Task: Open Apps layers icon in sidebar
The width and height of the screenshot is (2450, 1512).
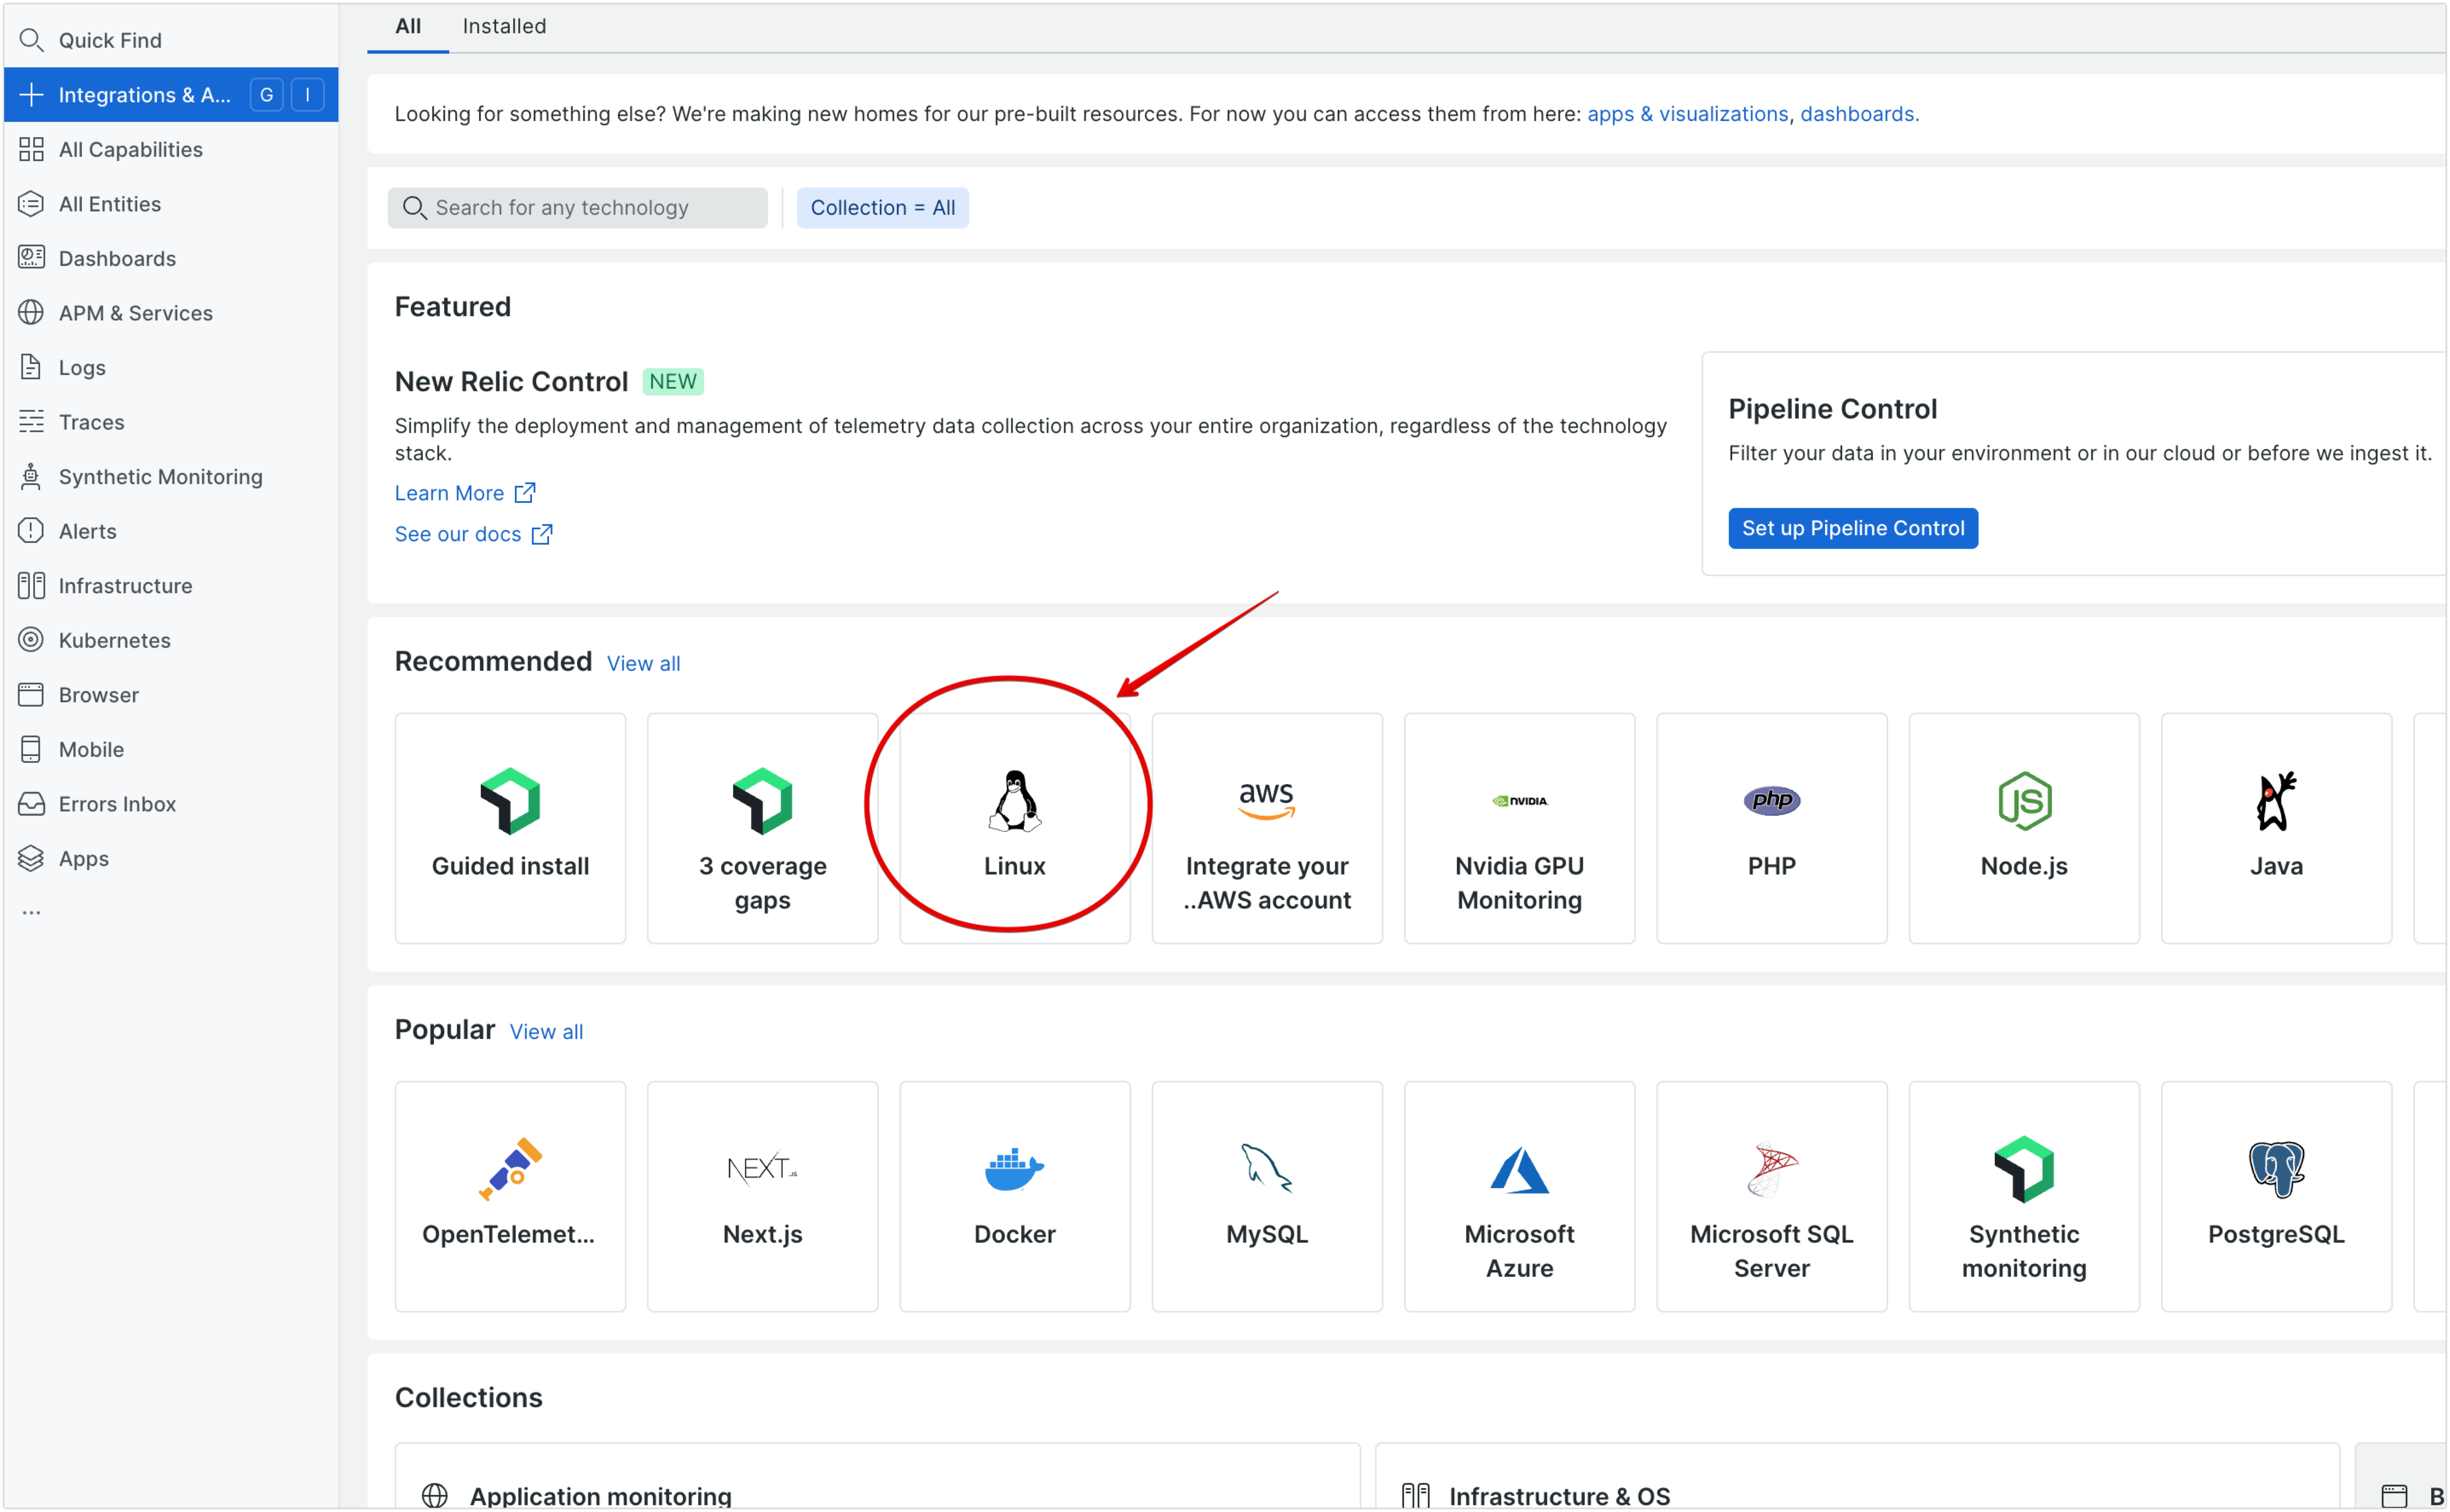Action: point(31,858)
